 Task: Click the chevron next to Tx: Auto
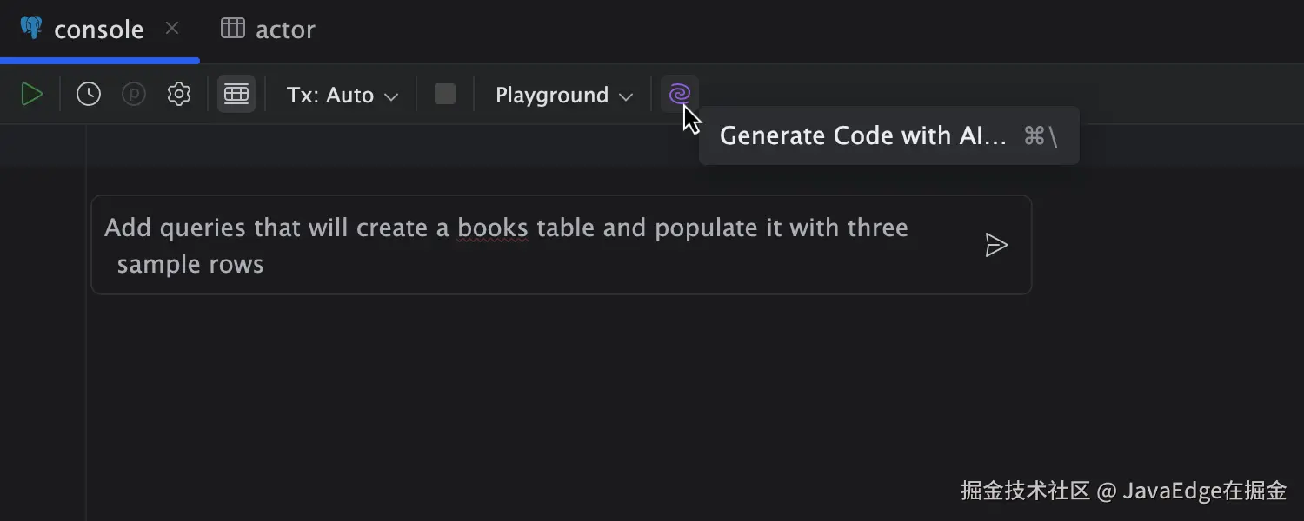point(391,96)
